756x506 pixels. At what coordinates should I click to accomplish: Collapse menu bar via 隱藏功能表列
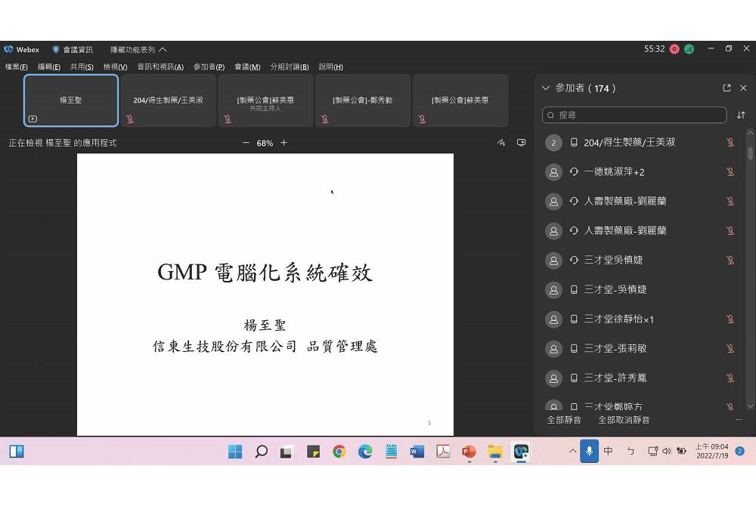point(138,50)
